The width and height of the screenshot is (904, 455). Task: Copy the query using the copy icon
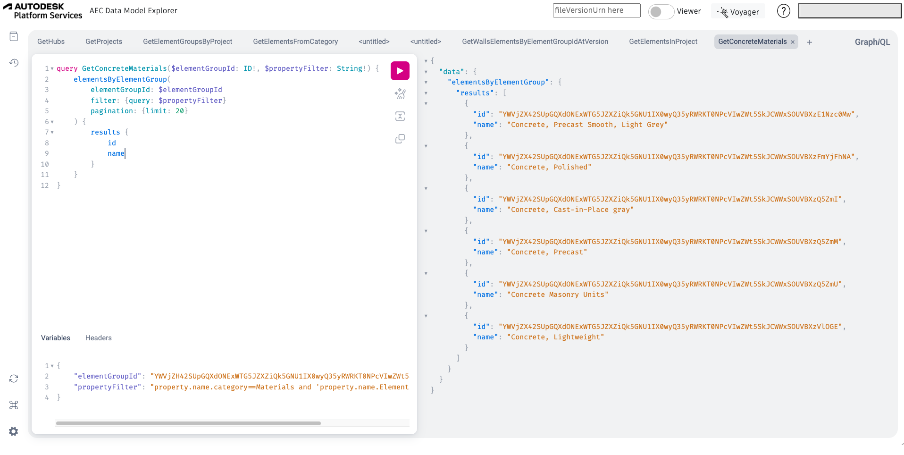click(400, 139)
